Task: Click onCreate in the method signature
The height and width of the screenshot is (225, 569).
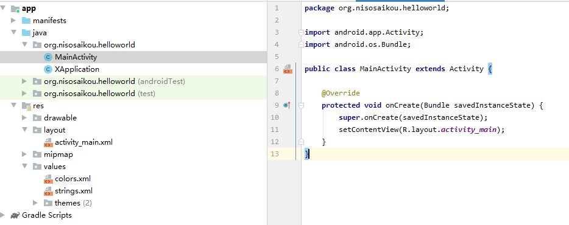Action: click(x=403, y=105)
